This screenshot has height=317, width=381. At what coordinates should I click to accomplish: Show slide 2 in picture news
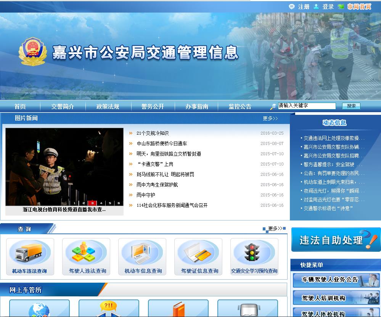click(x=84, y=203)
